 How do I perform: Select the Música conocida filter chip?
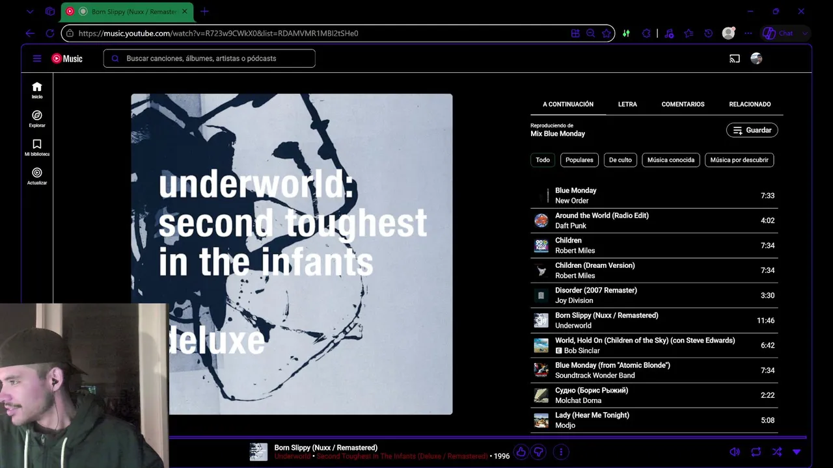[671, 160]
